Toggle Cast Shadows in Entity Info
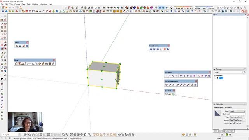Image resolution: width=249 pixels, height=140 pixels. click(237, 124)
